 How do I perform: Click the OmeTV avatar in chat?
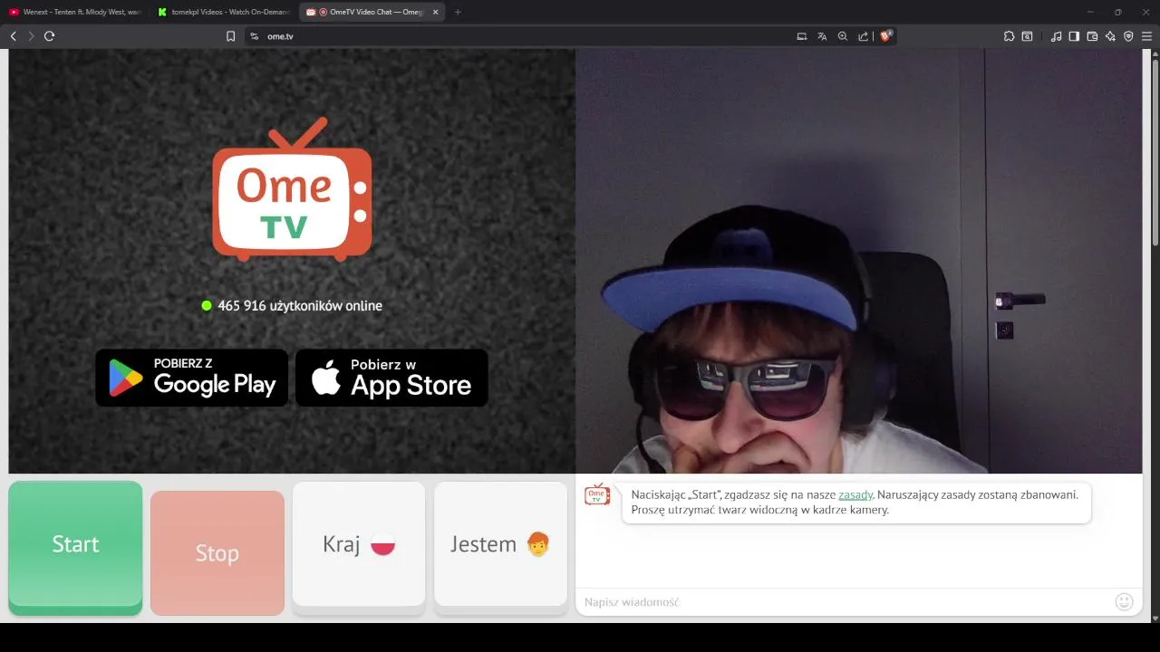[x=597, y=494]
